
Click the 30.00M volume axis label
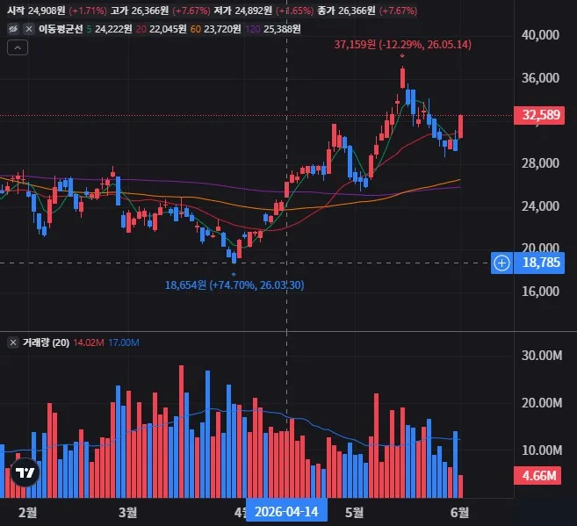tap(542, 356)
